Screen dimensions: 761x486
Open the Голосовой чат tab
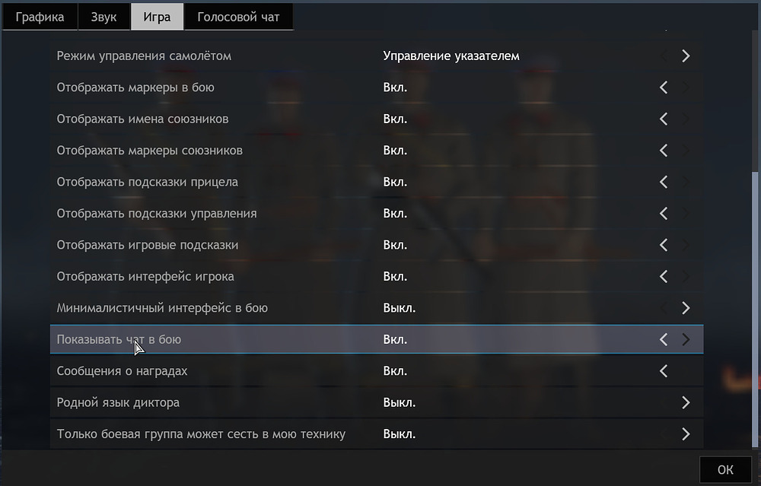[238, 17]
